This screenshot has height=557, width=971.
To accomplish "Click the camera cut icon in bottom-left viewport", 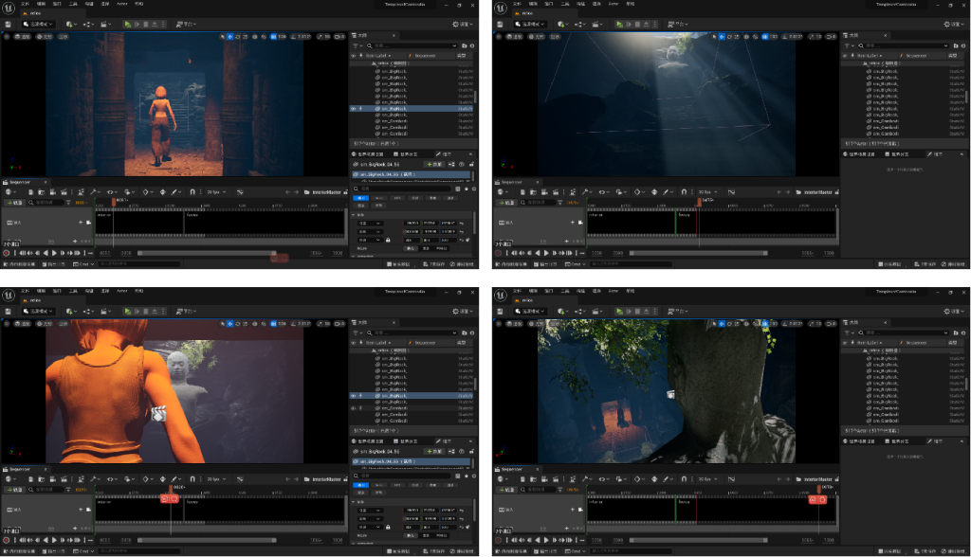I will 159,414.
